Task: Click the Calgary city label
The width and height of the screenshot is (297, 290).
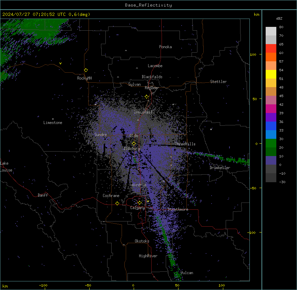Action: 137,208
